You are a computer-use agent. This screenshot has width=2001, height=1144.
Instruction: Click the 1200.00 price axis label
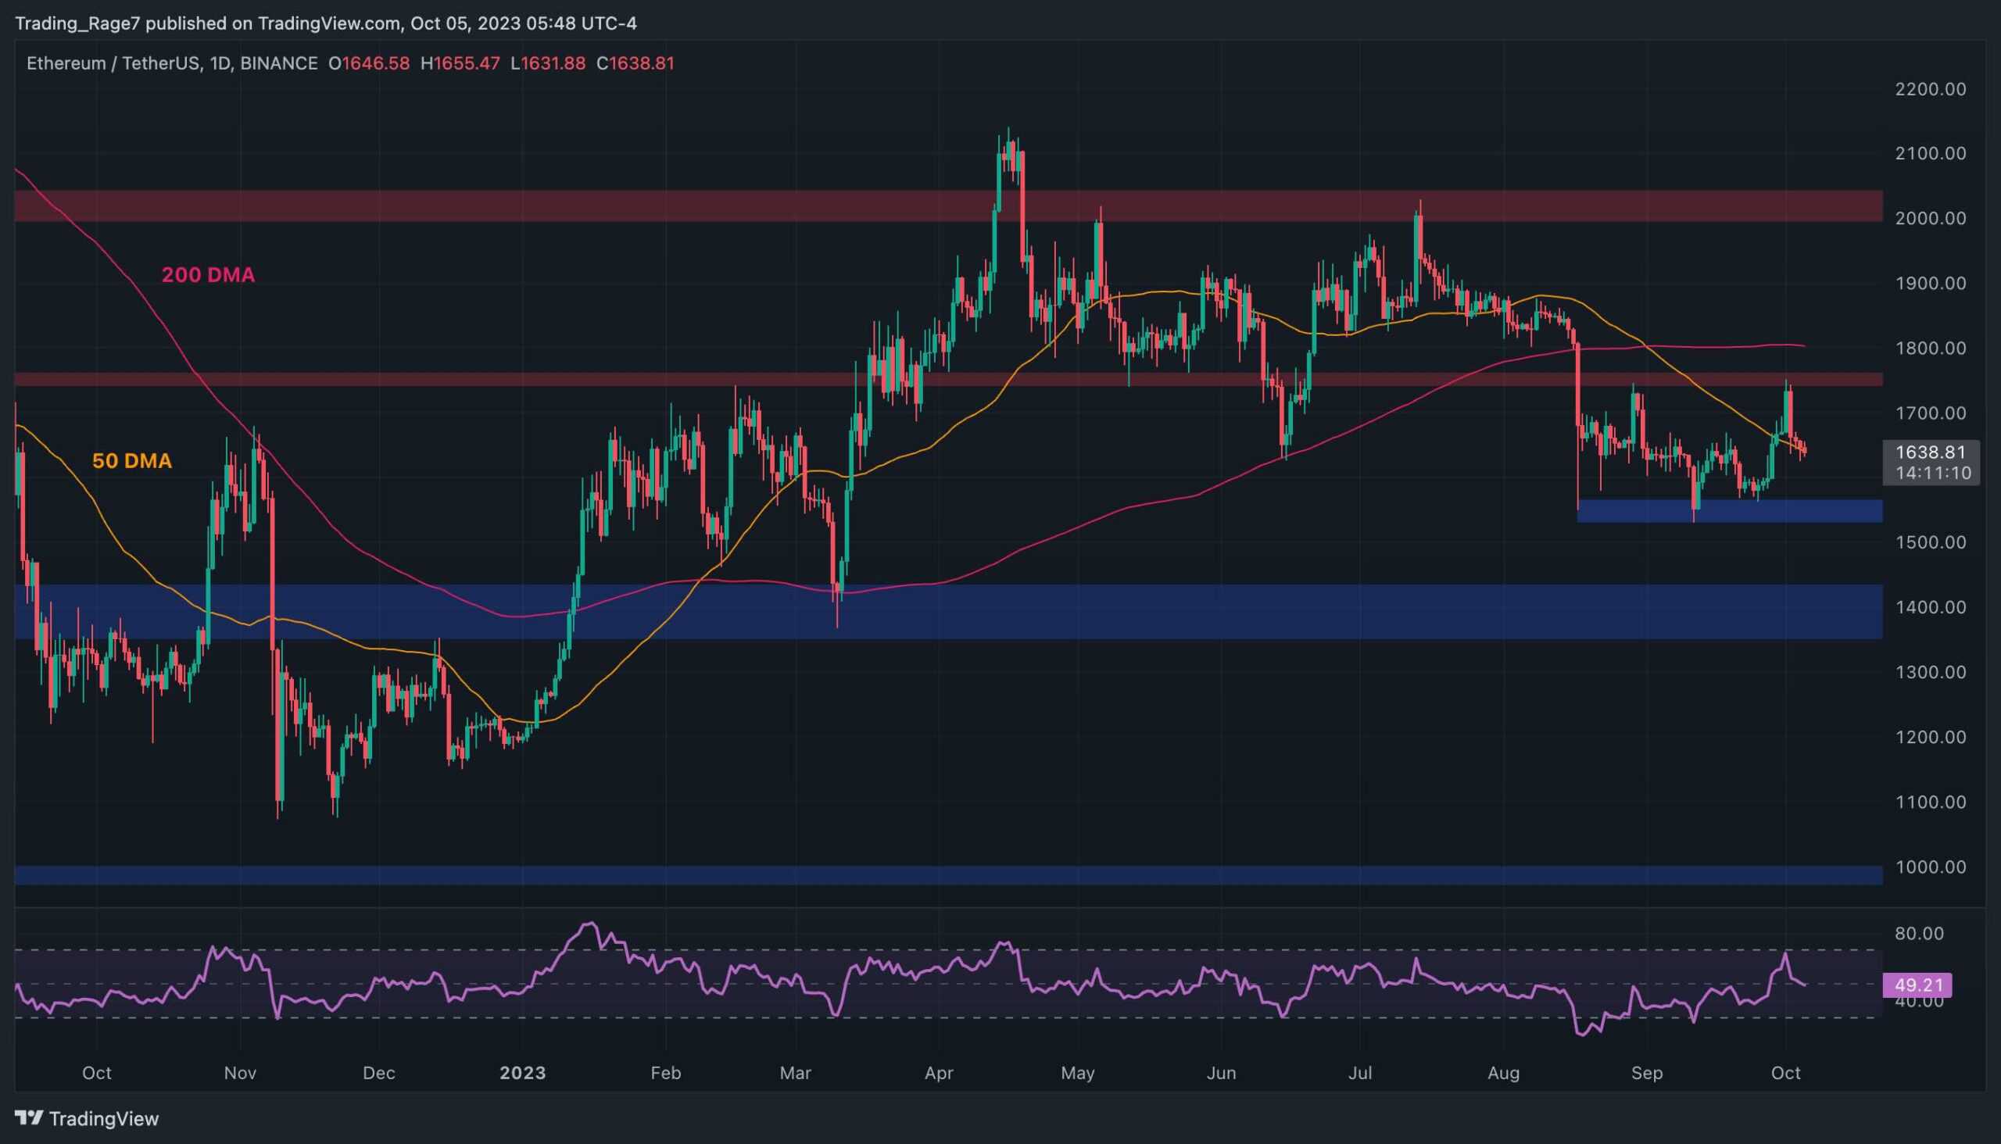(1931, 737)
